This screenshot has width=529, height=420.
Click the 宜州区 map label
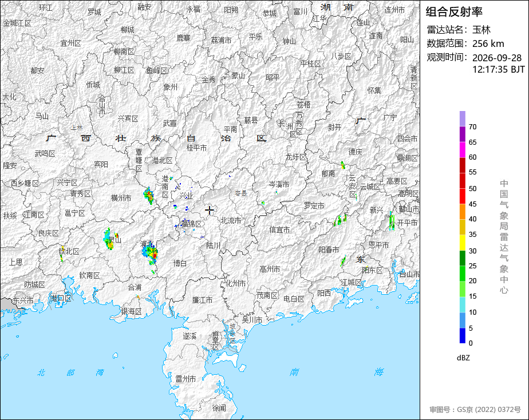click(x=70, y=43)
